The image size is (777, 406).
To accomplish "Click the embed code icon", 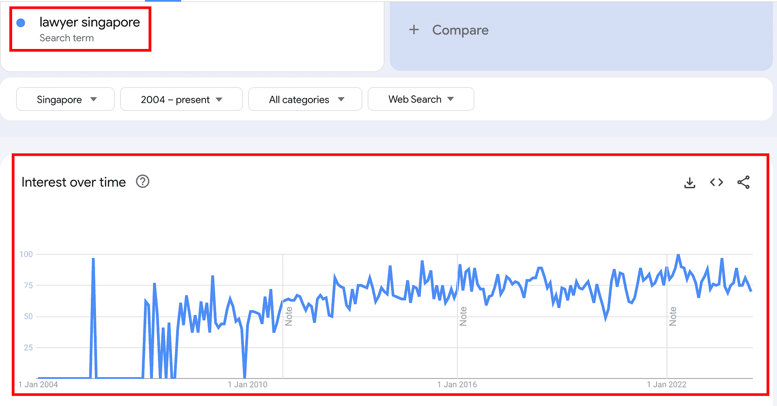I will tap(716, 182).
